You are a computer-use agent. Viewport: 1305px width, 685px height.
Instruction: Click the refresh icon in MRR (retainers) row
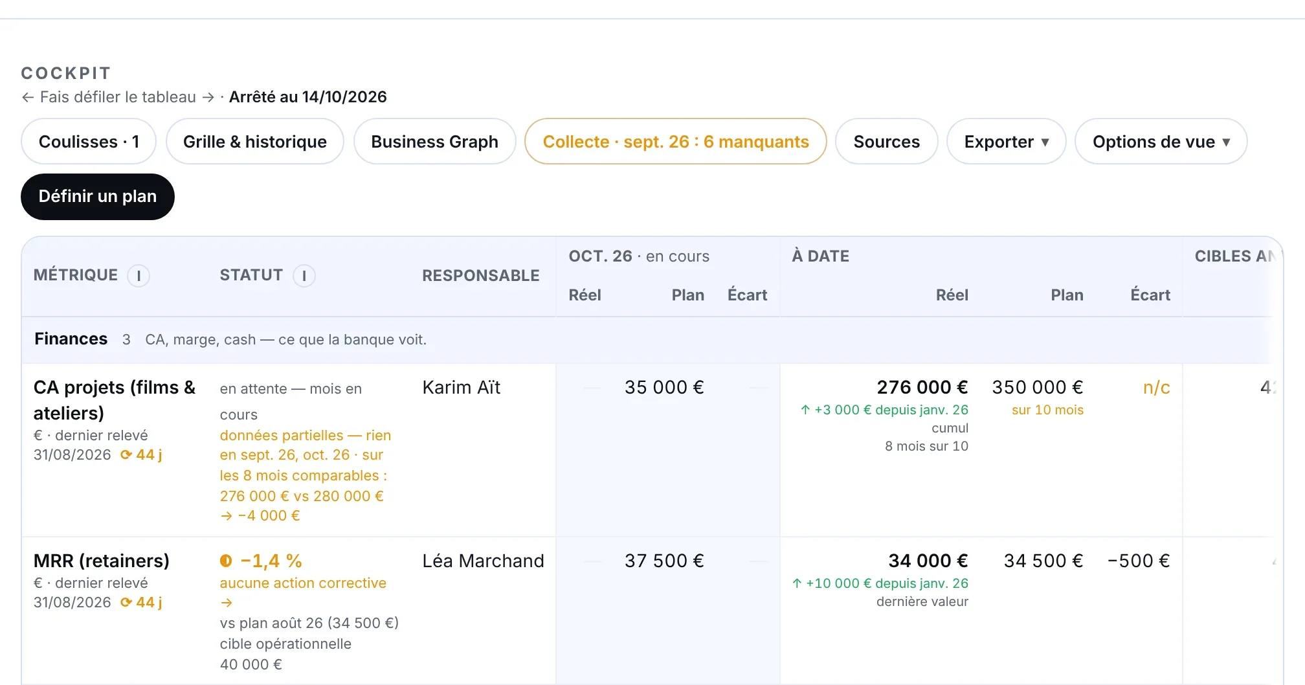click(x=126, y=603)
